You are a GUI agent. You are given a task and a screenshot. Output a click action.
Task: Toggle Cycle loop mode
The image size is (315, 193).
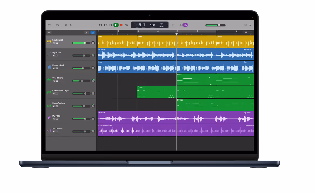coord(126,25)
